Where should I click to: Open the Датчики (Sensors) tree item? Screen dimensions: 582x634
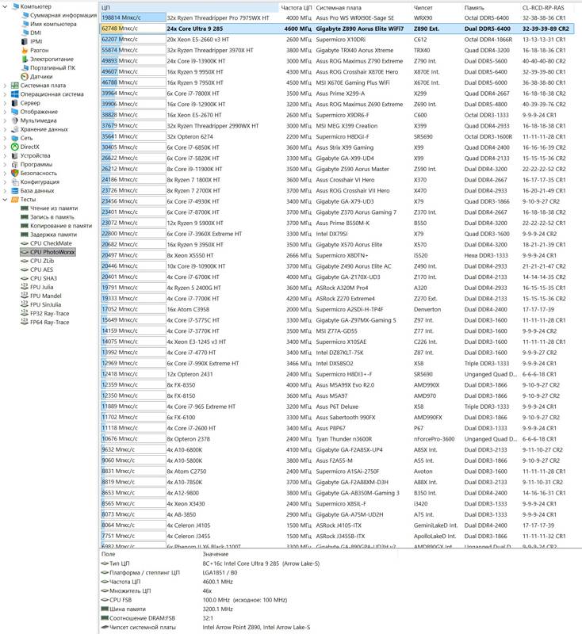tap(41, 77)
